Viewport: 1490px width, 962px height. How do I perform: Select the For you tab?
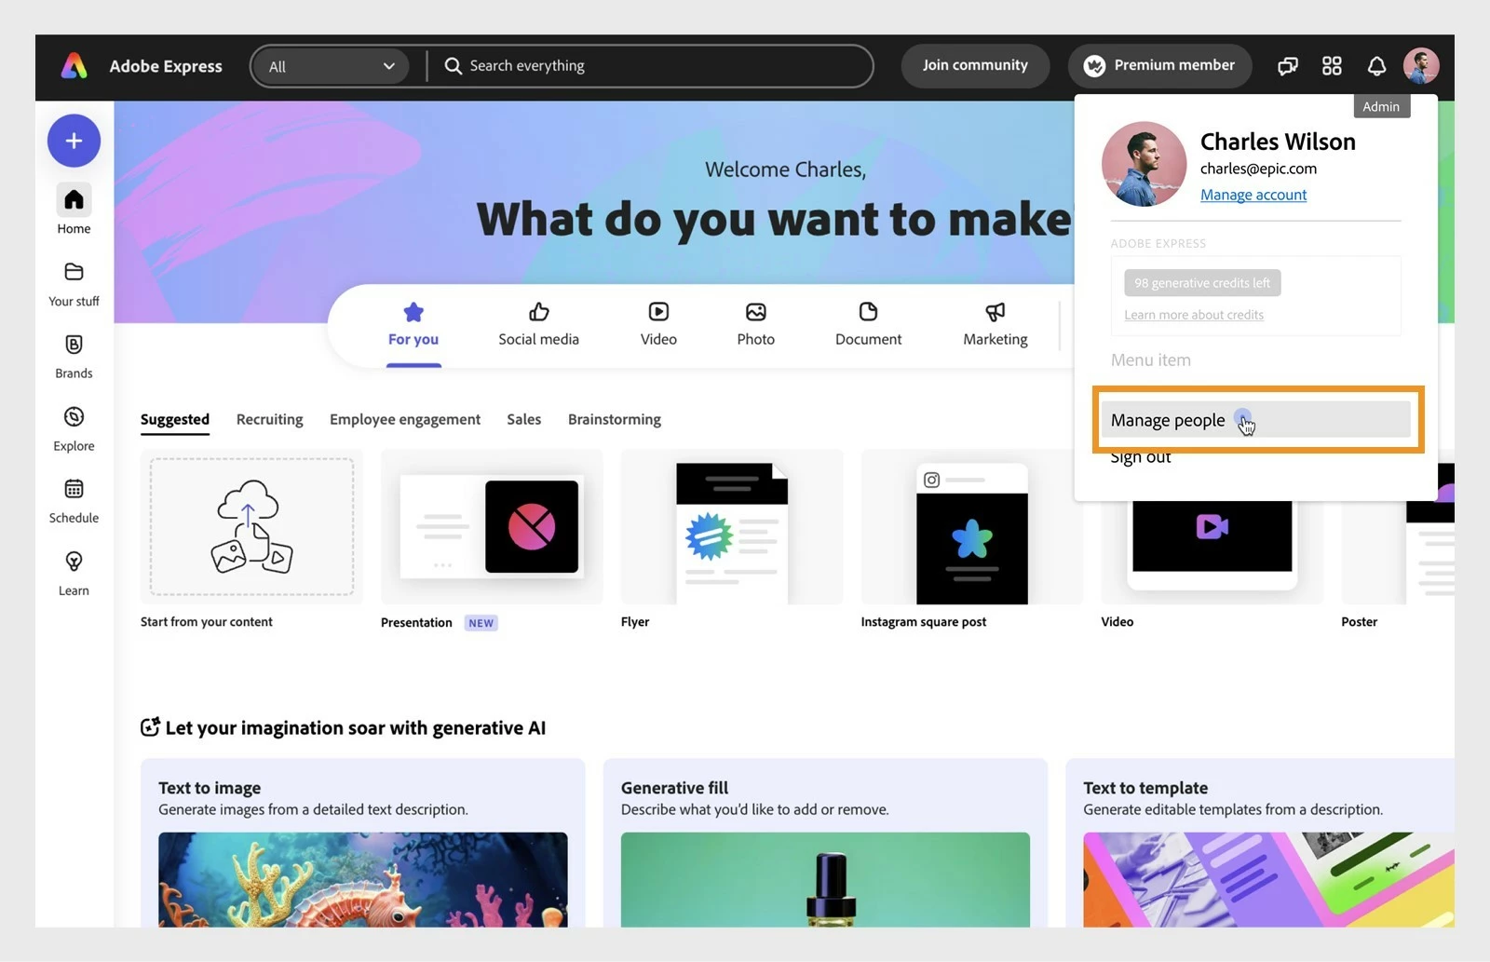click(413, 324)
